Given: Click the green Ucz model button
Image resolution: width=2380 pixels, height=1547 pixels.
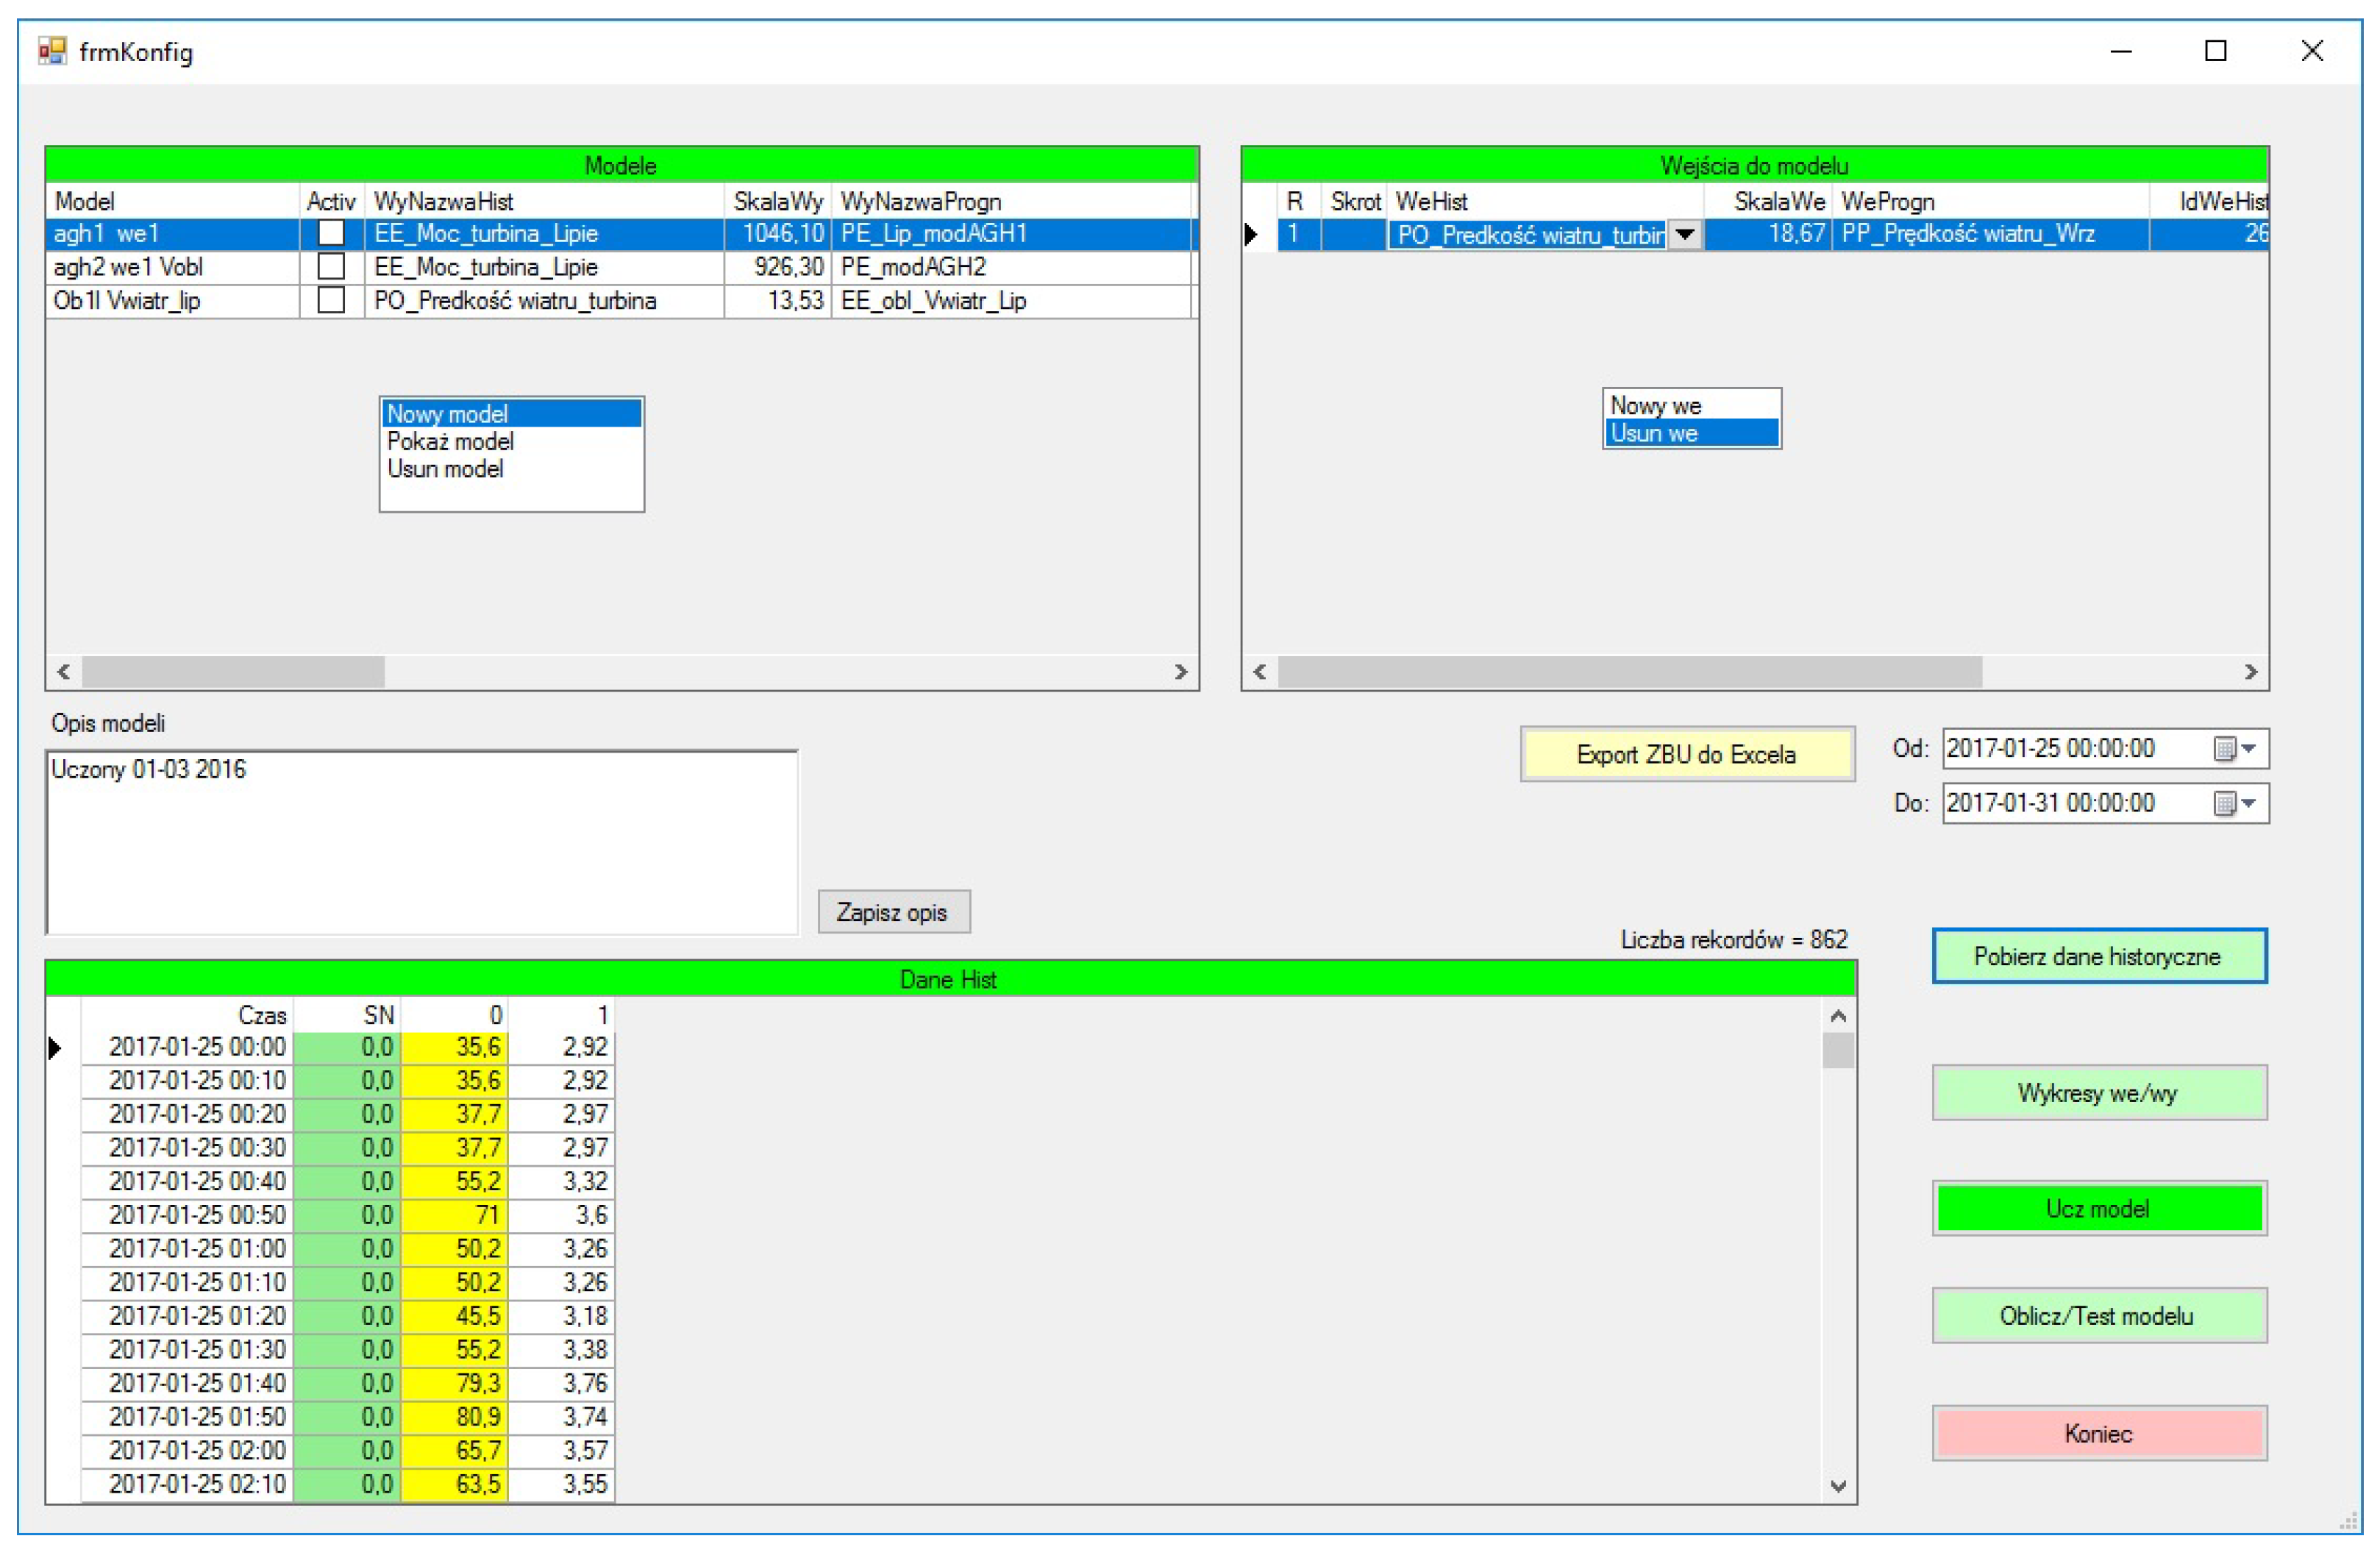Looking at the screenshot, I should [x=2099, y=1209].
